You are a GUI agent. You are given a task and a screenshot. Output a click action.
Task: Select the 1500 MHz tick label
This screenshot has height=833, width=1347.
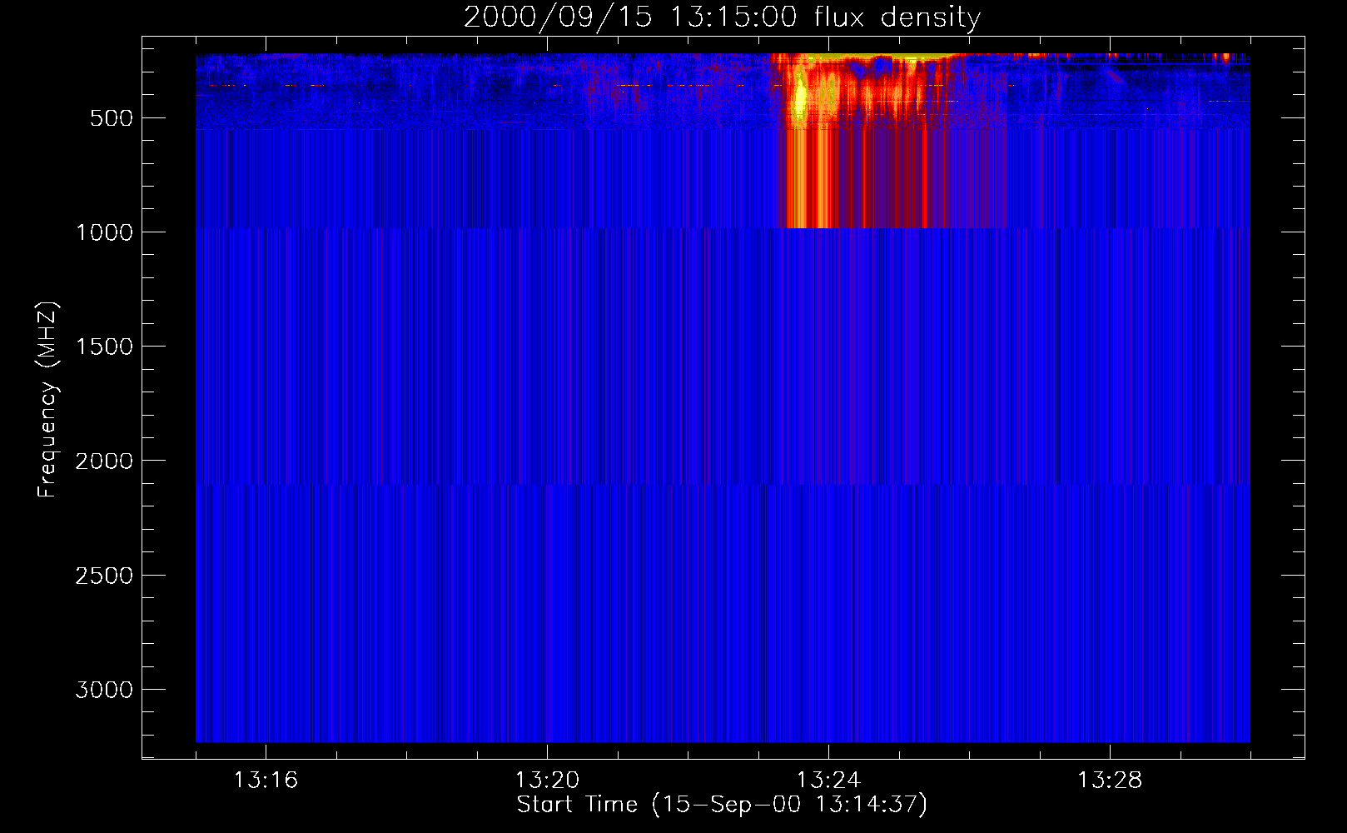(x=104, y=347)
